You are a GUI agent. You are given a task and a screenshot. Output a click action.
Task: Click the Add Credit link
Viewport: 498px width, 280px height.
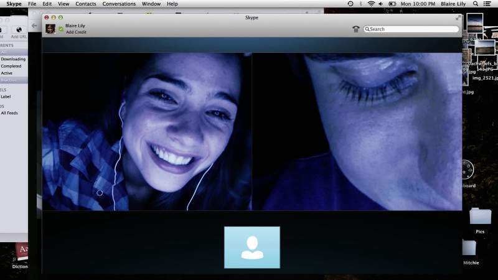tap(76, 32)
